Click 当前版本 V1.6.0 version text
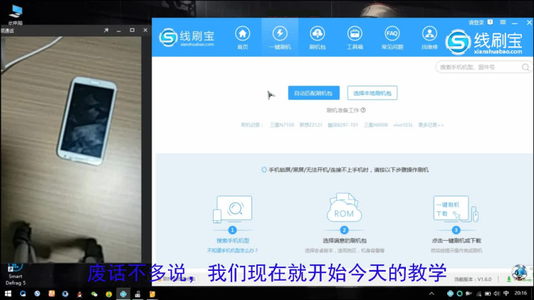 (473, 279)
